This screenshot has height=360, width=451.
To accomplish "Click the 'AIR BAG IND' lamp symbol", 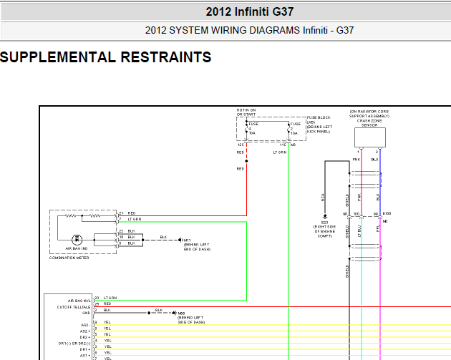I will click(77, 240).
